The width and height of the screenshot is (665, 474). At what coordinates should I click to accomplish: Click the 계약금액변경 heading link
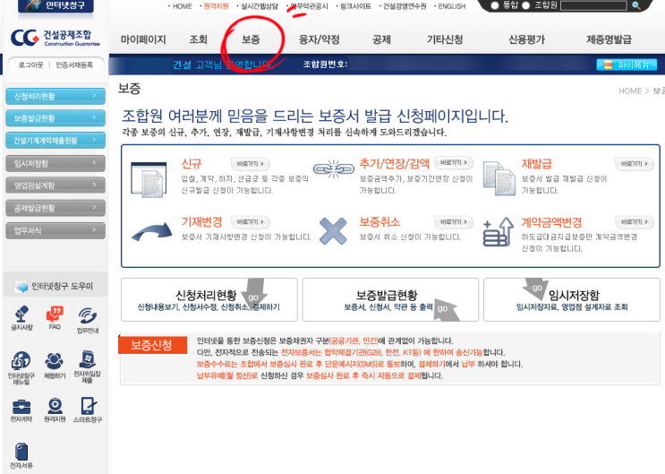click(551, 222)
